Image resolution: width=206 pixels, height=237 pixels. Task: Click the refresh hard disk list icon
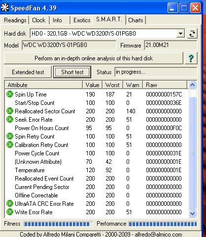click(x=192, y=34)
